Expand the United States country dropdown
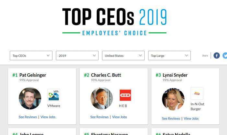 coord(123,56)
